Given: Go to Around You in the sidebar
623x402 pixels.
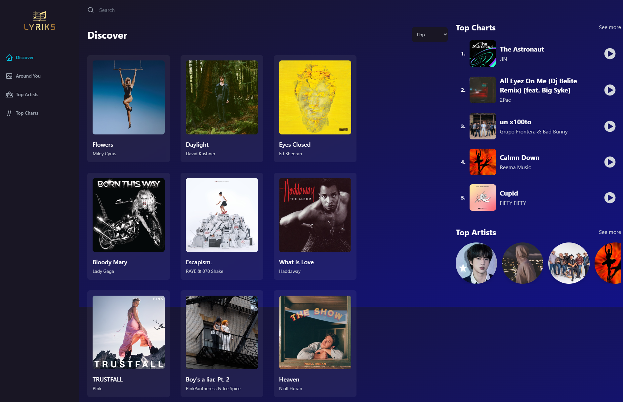Looking at the screenshot, I should pyautogui.click(x=28, y=76).
